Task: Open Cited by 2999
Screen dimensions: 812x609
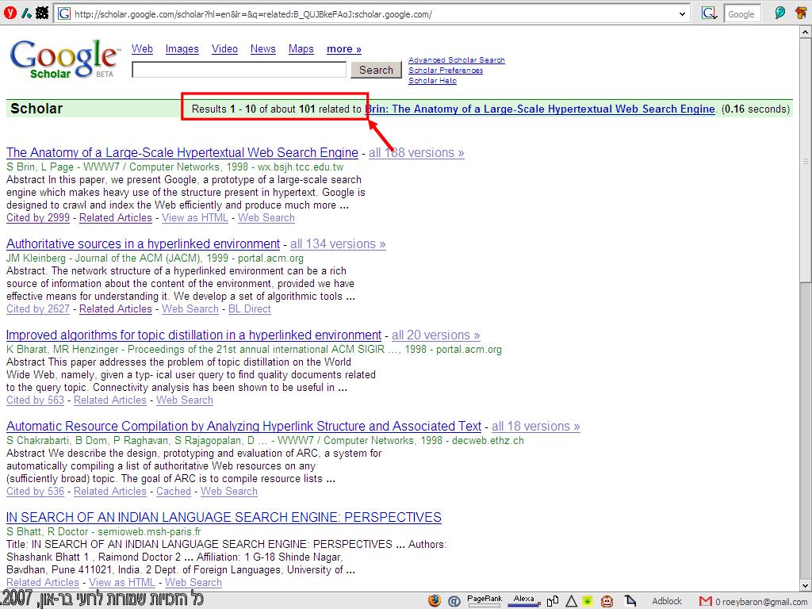Action: (x=38, y=218)
